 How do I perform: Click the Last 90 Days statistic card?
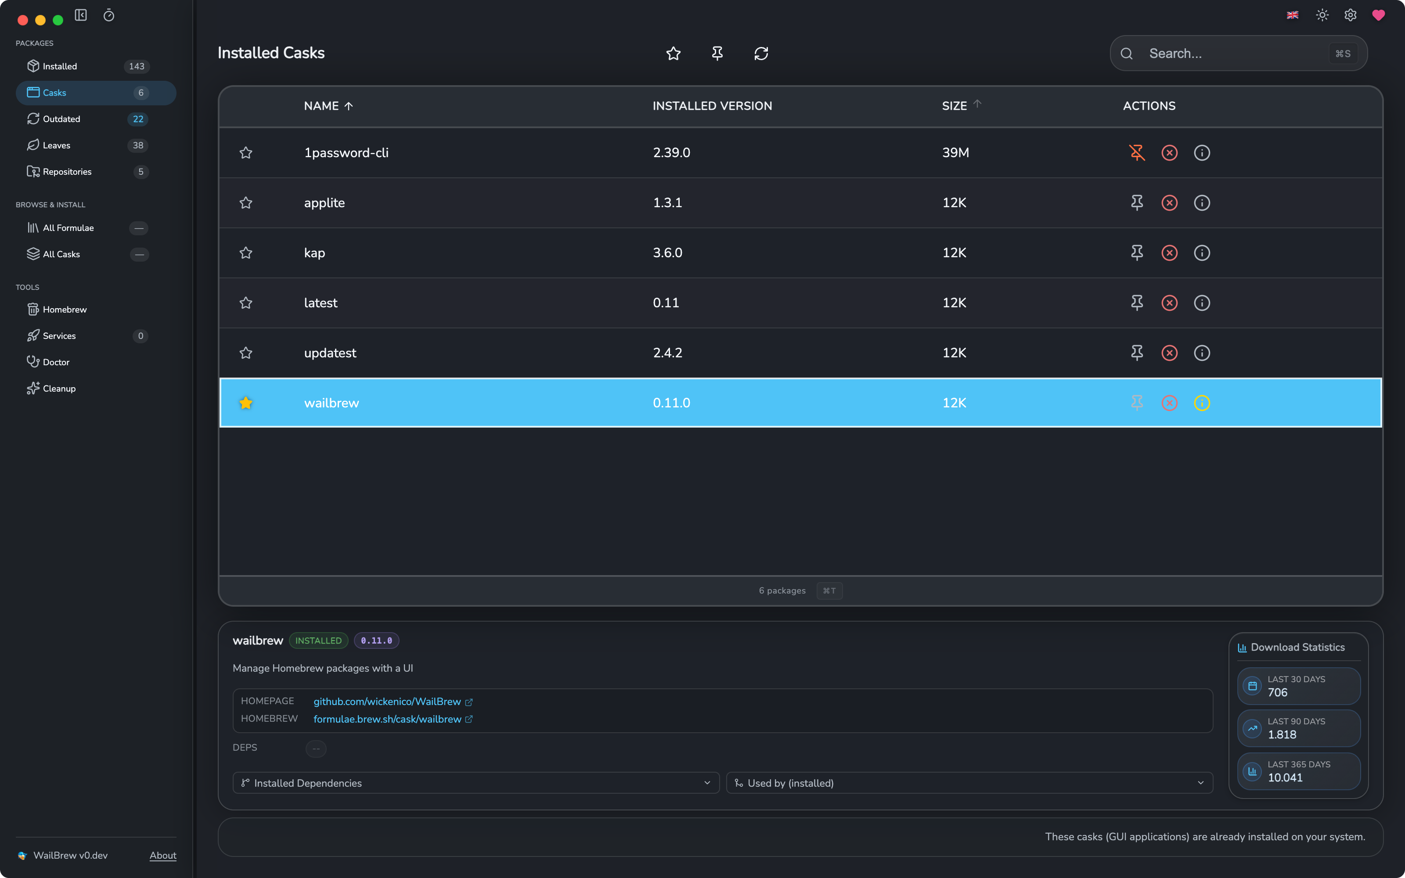(x=1299, y=728)
